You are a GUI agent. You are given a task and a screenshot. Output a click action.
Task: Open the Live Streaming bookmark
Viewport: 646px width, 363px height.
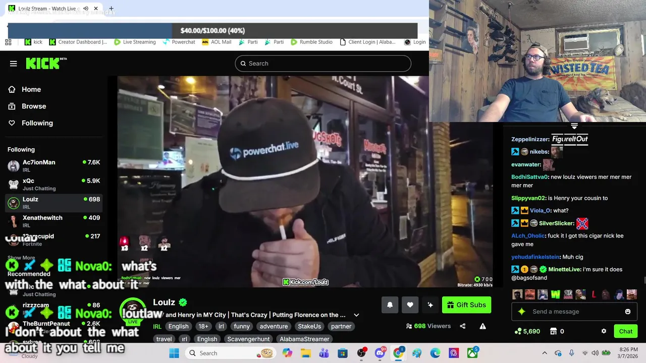(135, 42)
